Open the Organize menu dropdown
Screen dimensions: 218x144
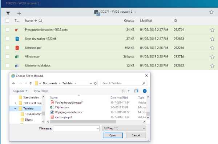[20, 91]
